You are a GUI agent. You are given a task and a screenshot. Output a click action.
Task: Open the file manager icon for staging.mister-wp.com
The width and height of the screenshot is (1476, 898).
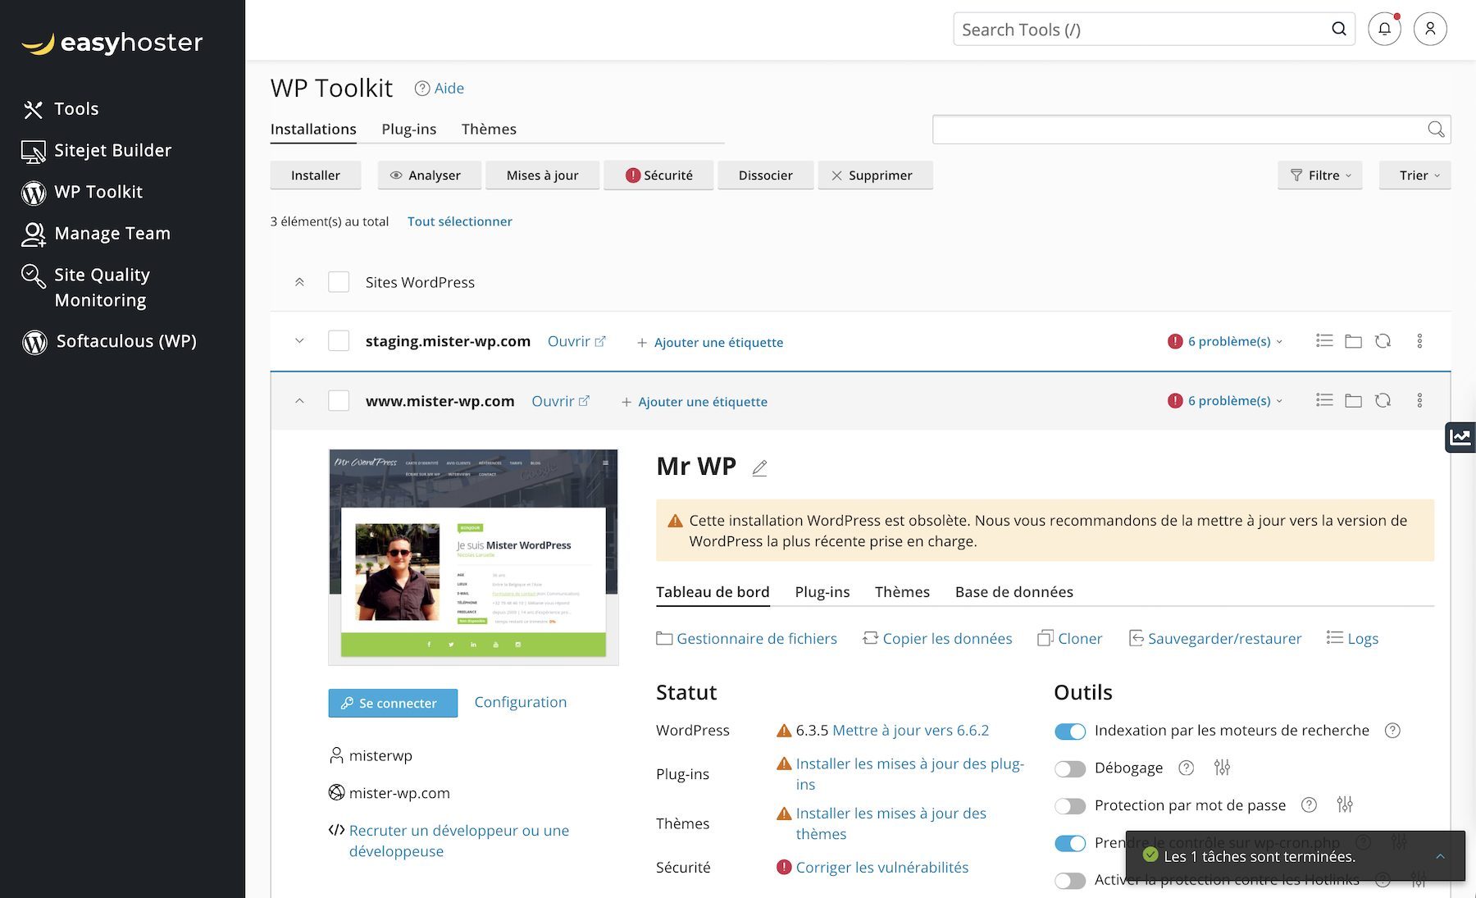pyautogui.click(x=1353, y=340)
